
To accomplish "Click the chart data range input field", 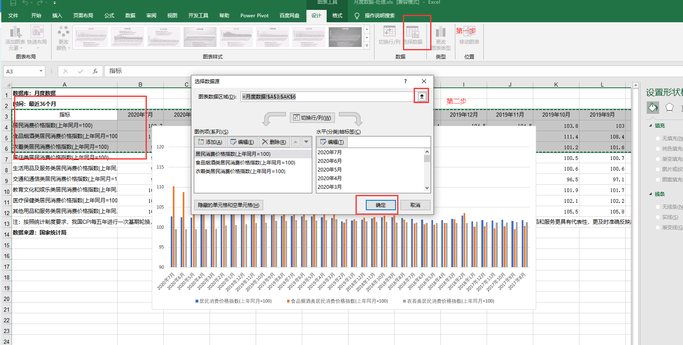I will tap(328, 96).
